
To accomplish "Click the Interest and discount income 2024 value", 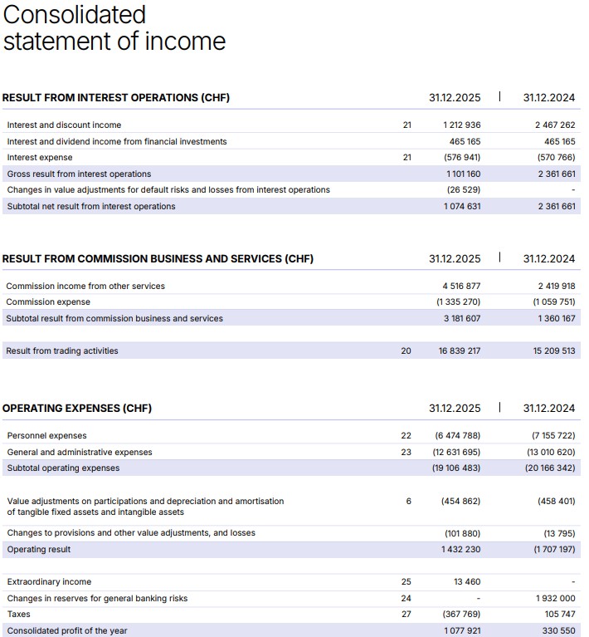I will (556, 125).
